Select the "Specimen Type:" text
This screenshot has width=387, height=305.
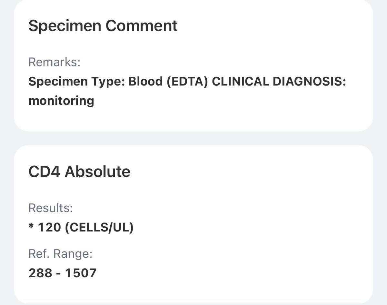tap(76, 82)
